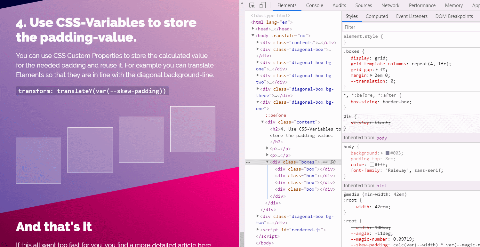This screenshot has height=247, width=480.
Task: Jump to body in Inherited from
Action: pos(382,138)
